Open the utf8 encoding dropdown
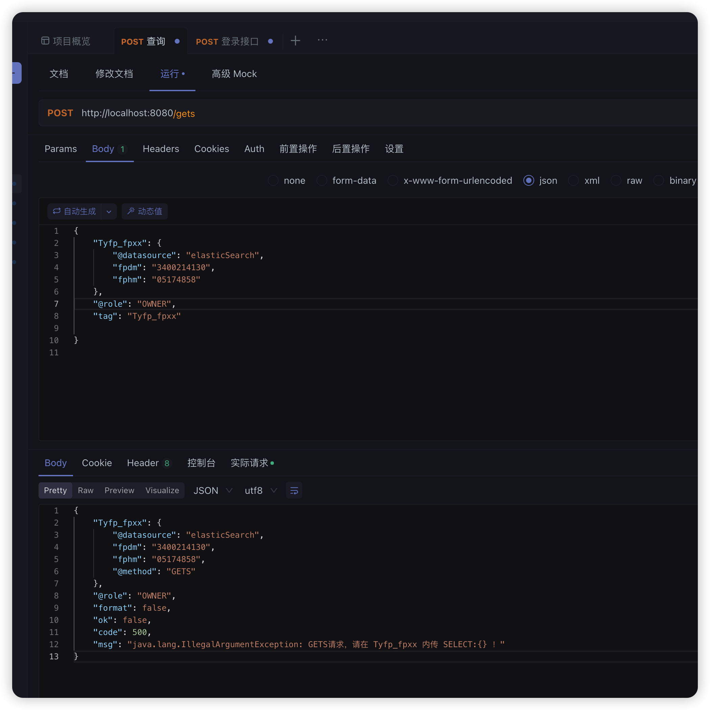 261,490
